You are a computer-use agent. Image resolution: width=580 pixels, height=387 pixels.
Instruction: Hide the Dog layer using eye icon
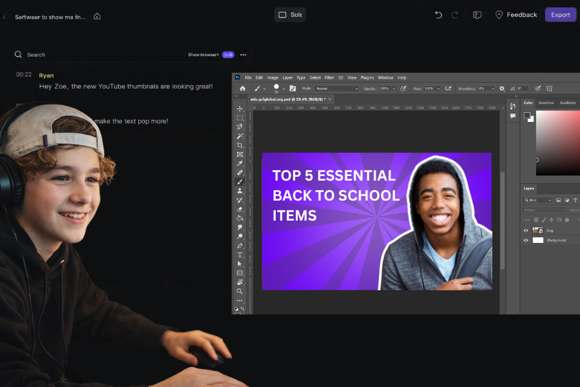(x=526, y=230)
